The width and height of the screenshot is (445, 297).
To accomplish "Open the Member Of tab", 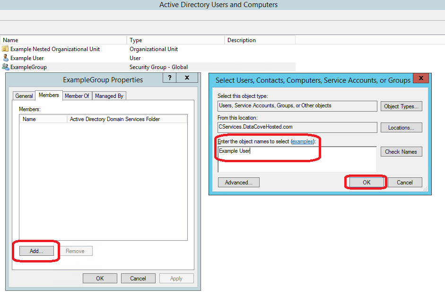I will (x=77, y=96).
